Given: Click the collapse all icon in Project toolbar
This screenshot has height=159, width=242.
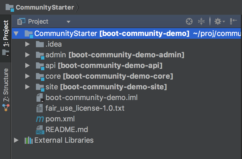Looking at the screenshot, I should (201, 21).
